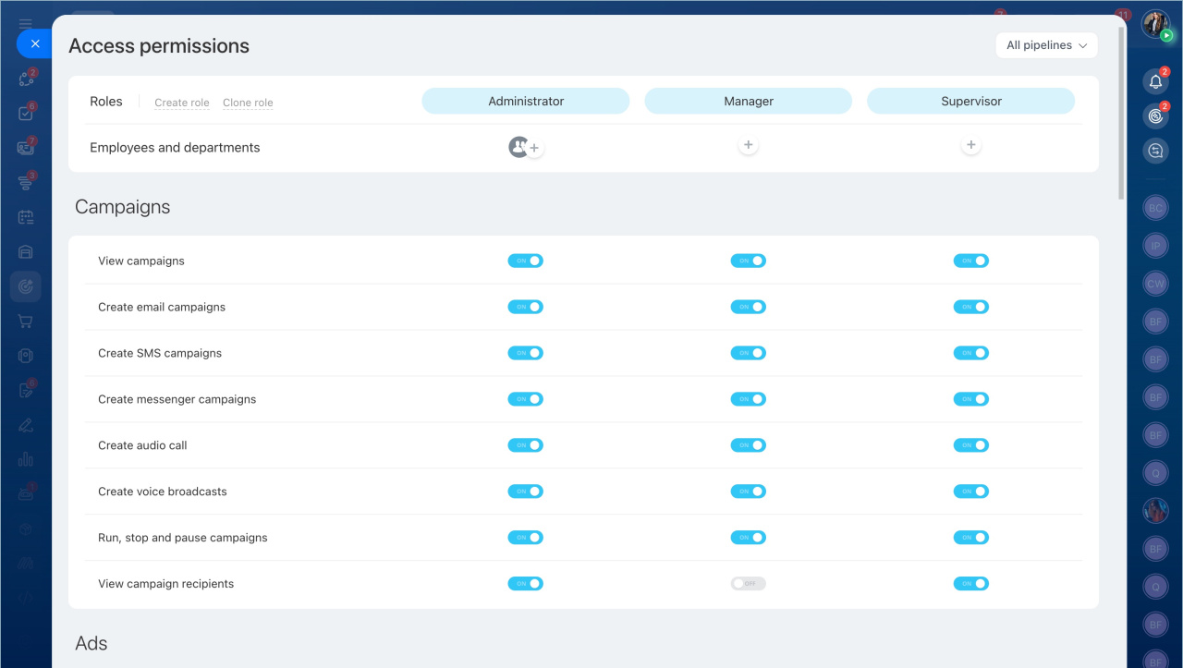Select the Manager role header
Viewport: 1183px width, 668px height.
click(x=749, y=102)
